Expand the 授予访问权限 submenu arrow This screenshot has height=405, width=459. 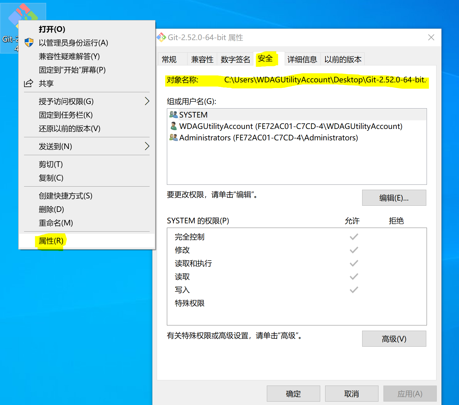coord(147,101)
